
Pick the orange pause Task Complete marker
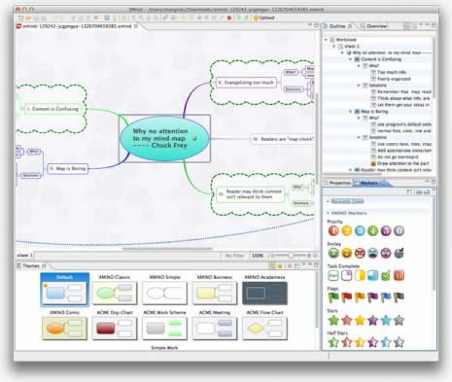(x=399, y=275)
